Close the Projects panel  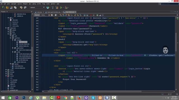(x=7, y=12)
